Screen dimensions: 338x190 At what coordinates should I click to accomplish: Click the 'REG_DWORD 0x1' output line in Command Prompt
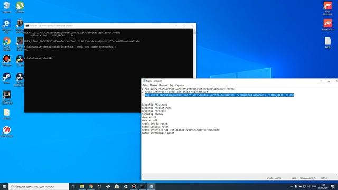tap(52, 35)
